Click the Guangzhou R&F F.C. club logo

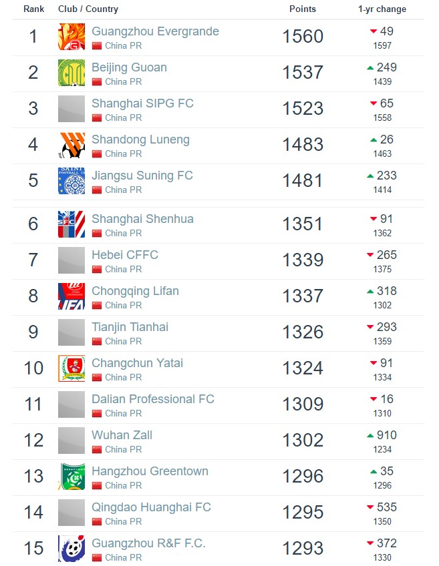pyautogui.click(x=71, y=549)
